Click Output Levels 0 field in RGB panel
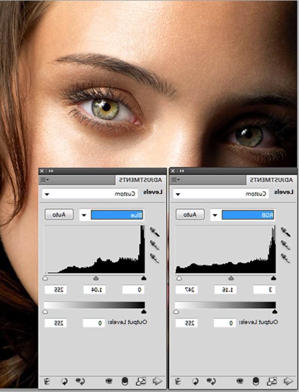This screenshot has width=299, height=392. 225,323
